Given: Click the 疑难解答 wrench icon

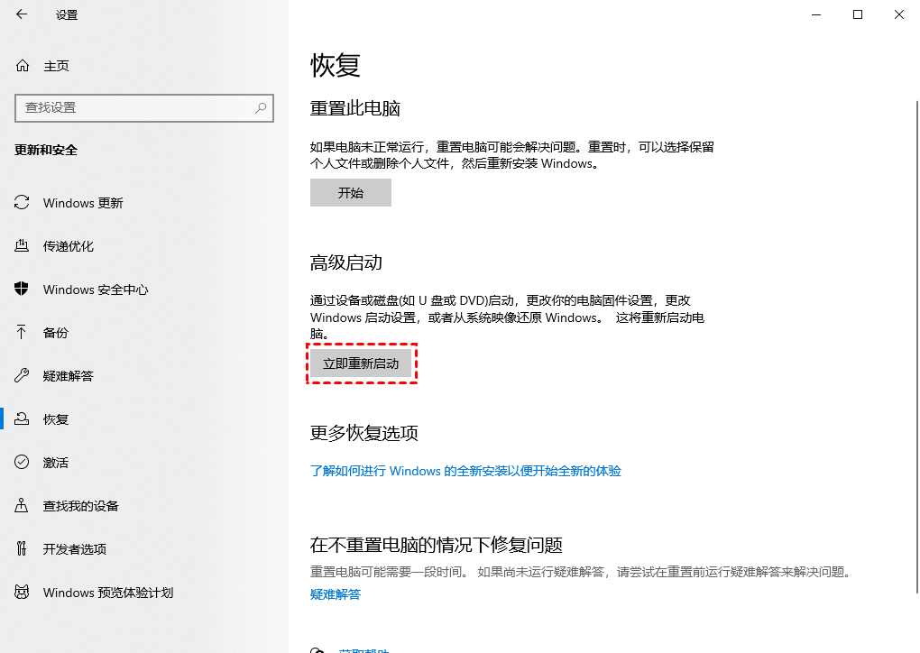Looking at the screenshot, I should [22, 375].
